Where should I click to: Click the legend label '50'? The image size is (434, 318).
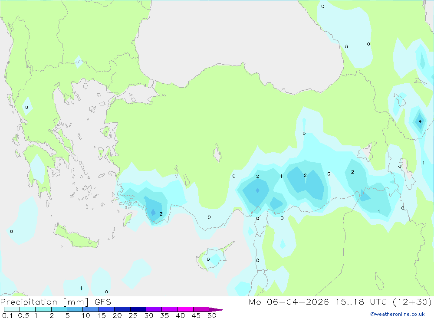tap(212, 315)
